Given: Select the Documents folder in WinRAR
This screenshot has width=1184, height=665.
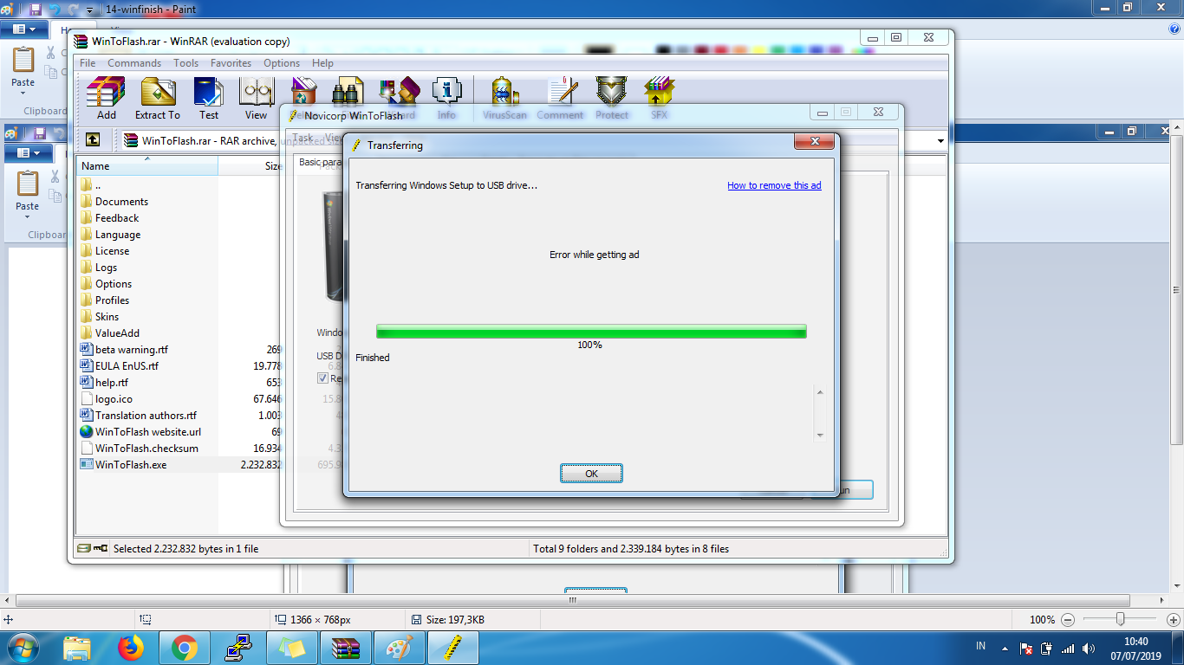Looking at the screenshot, I should tap(121, 202).
